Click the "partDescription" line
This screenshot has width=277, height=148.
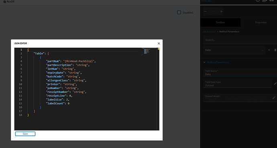pos(68,65)
